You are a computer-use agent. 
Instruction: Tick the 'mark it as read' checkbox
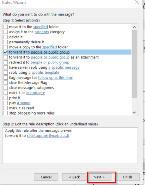pos(6,108)
